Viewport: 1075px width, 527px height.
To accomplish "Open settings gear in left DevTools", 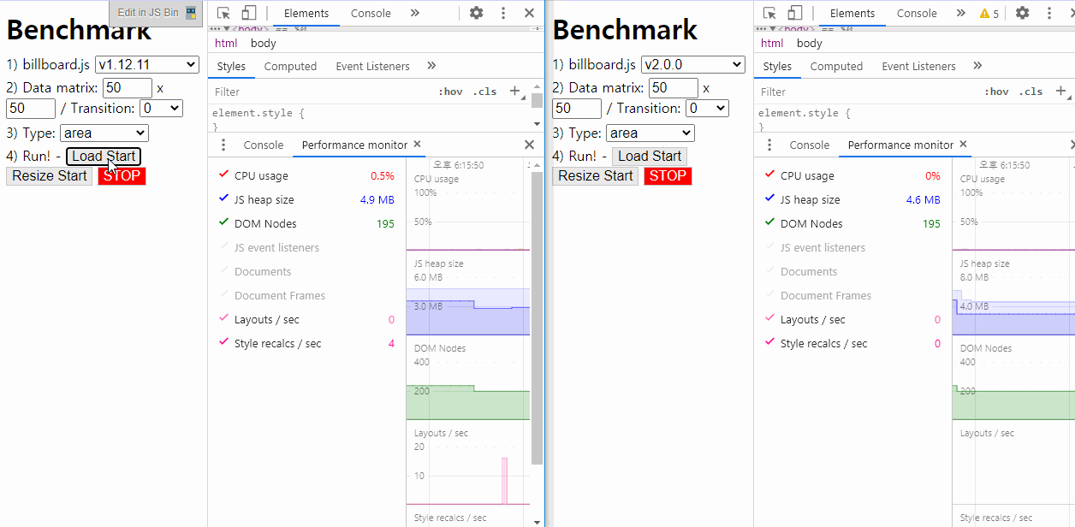I will point(477,13).
